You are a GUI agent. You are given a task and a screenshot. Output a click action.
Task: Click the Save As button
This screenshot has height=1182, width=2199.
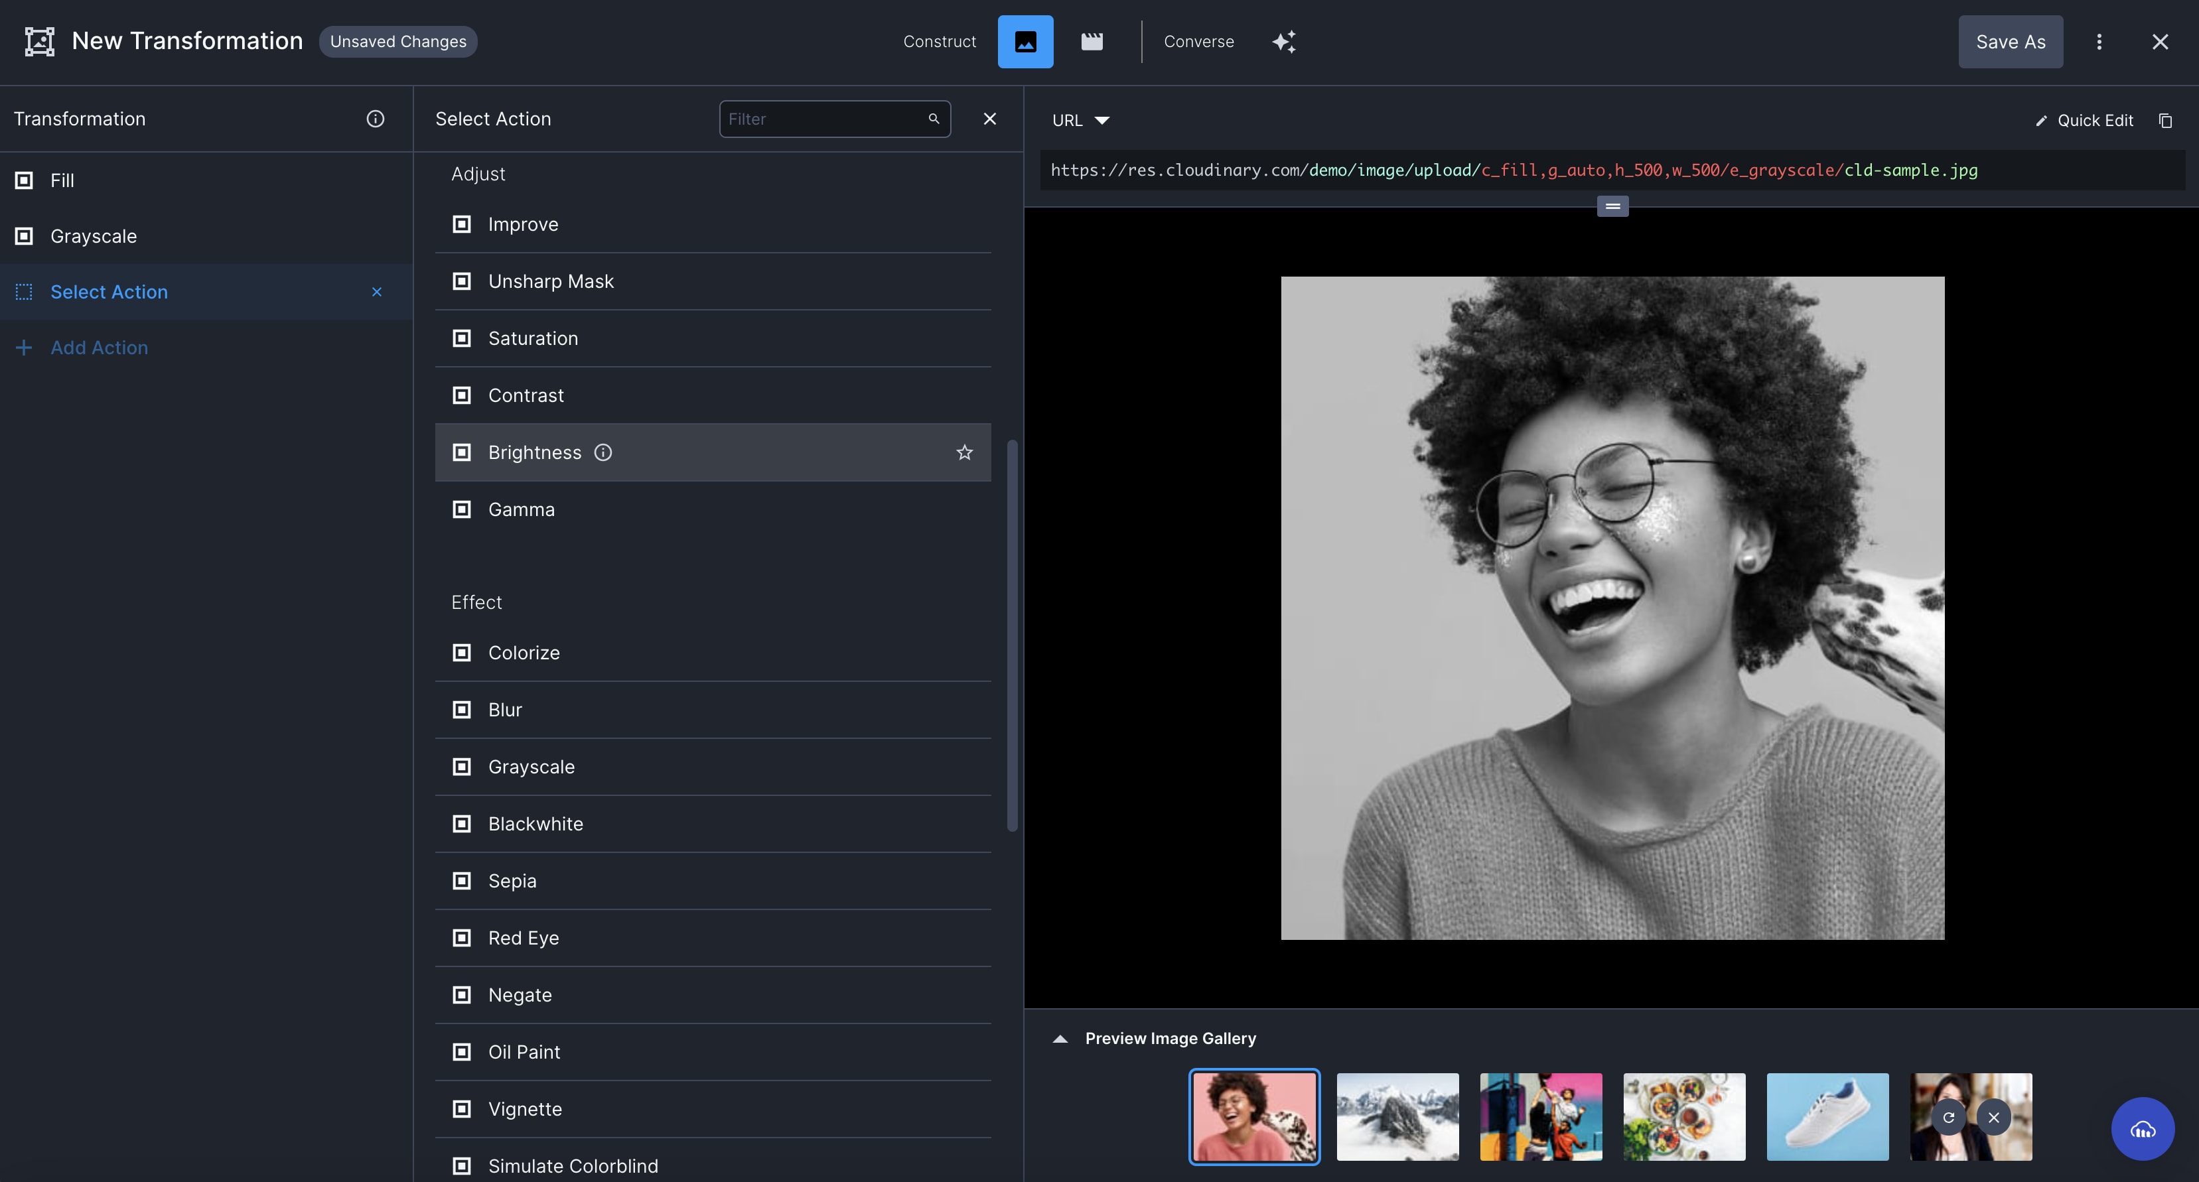tap(2010, 40)
